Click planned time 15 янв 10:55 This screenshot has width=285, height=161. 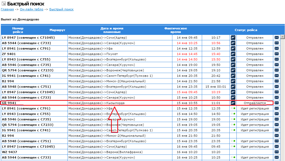point(187,103)
